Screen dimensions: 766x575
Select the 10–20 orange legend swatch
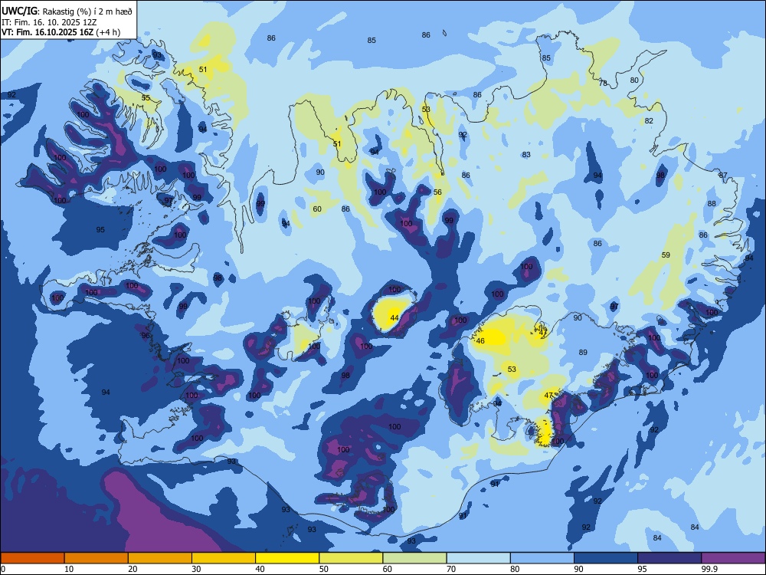click(97, 558)
